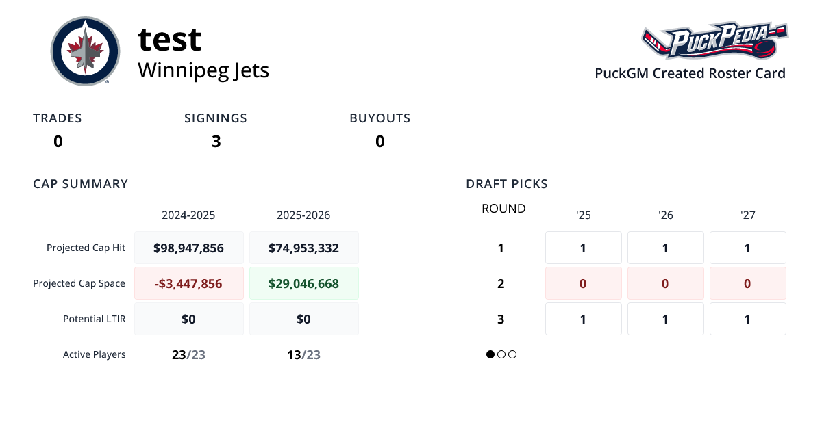Click the 2025-2026 projected cap hit cell
This screenshot has height=431, width=822.
point(303,248)
